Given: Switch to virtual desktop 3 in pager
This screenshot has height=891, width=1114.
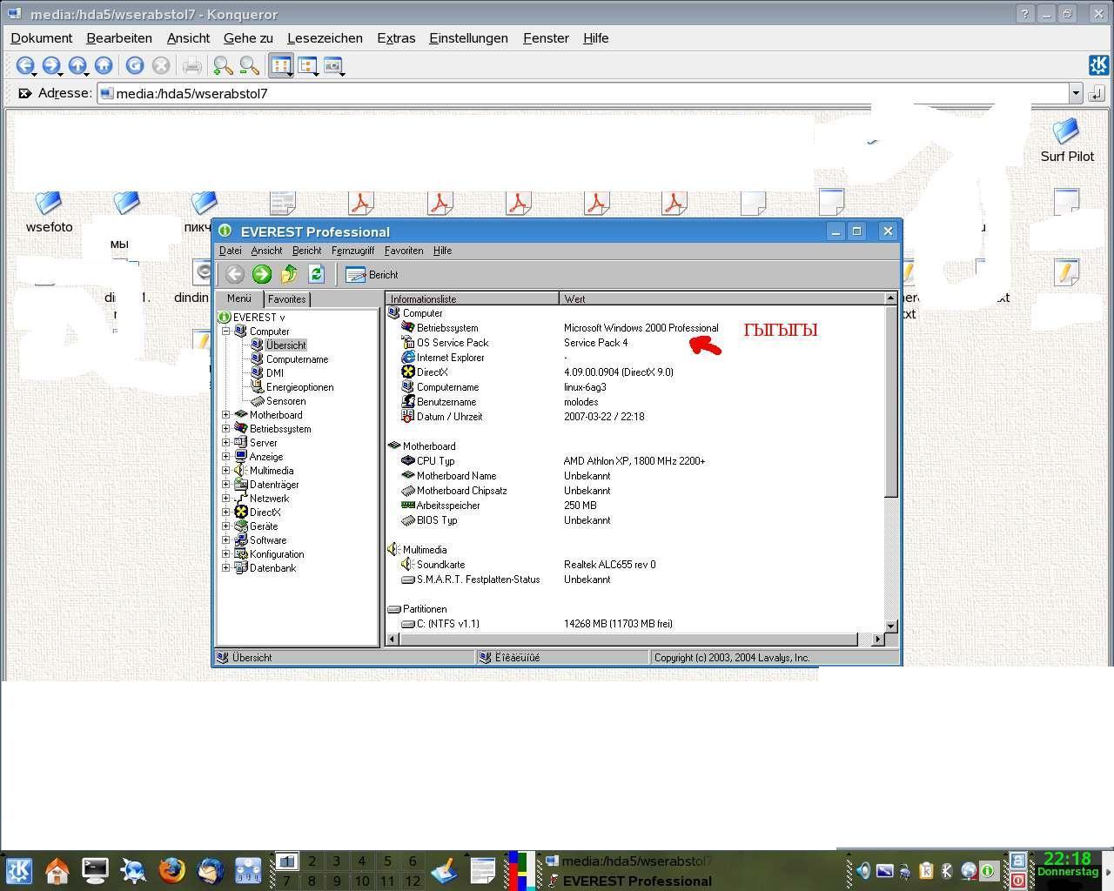Looking at the screenshot, I should click(x=337, y=861).
